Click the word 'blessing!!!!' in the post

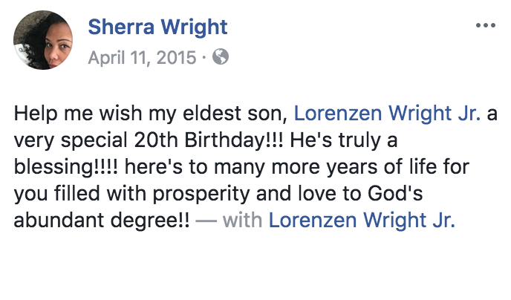click(x=66, y=167)
